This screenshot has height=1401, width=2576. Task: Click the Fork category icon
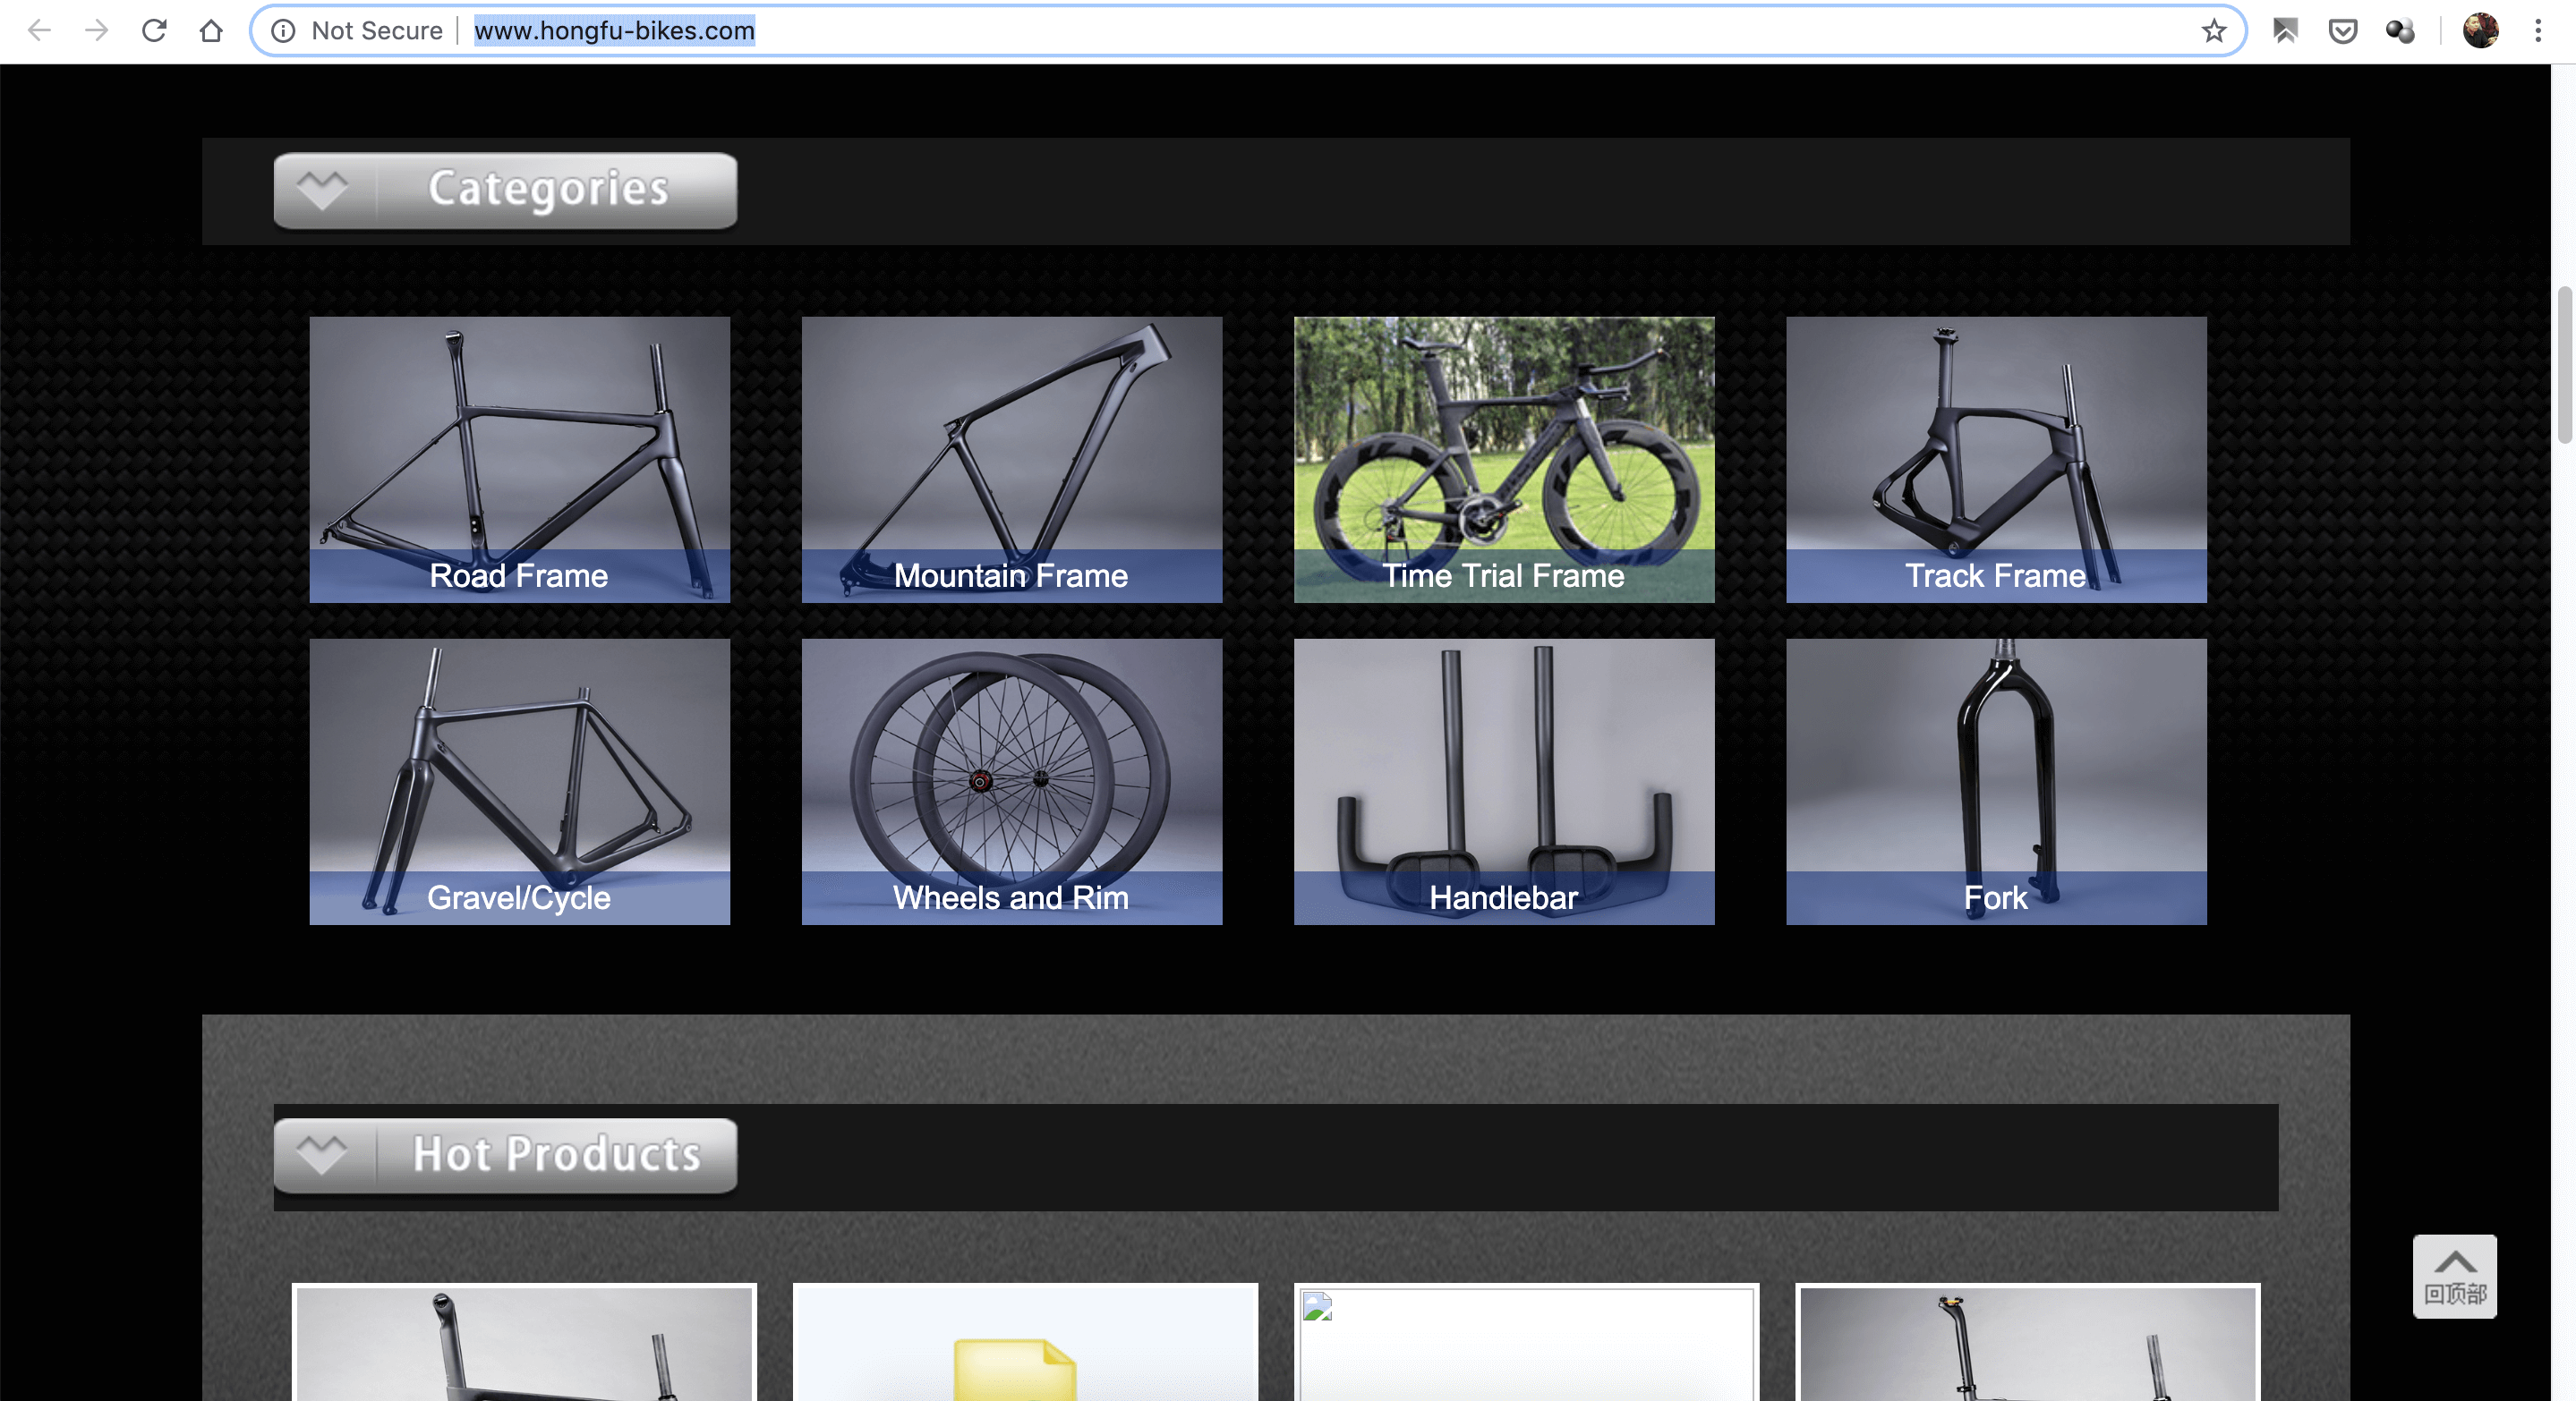click(x=1994, y=780)
